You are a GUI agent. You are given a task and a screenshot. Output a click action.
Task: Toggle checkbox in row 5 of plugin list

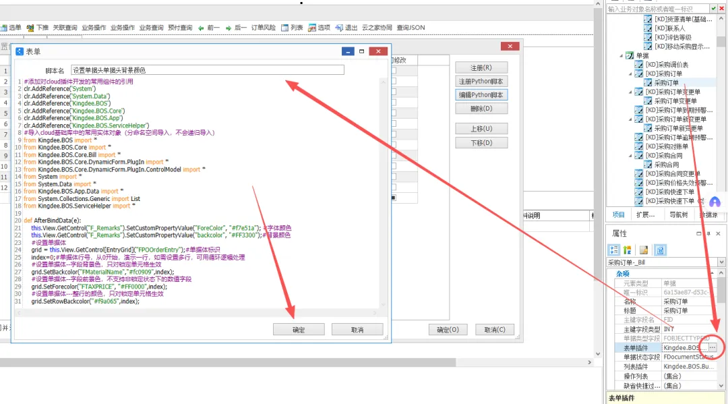tap(394, 113)
